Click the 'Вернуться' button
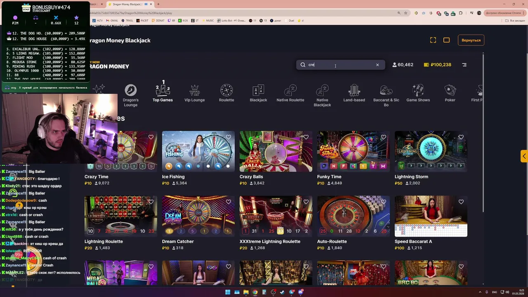 471,40
